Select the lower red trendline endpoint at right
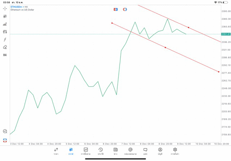Image resolution: width=231 pixels, height=161 pixels. (x=219, y=72)
